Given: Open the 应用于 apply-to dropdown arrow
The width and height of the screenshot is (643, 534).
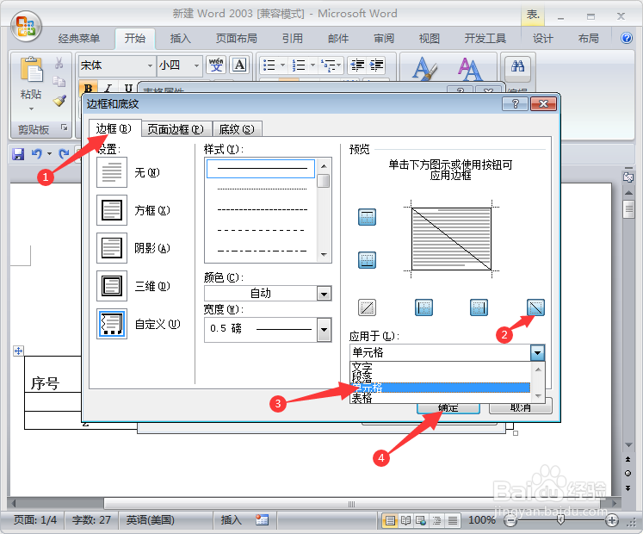Looking at the screenshot, I should pos(537,352).
